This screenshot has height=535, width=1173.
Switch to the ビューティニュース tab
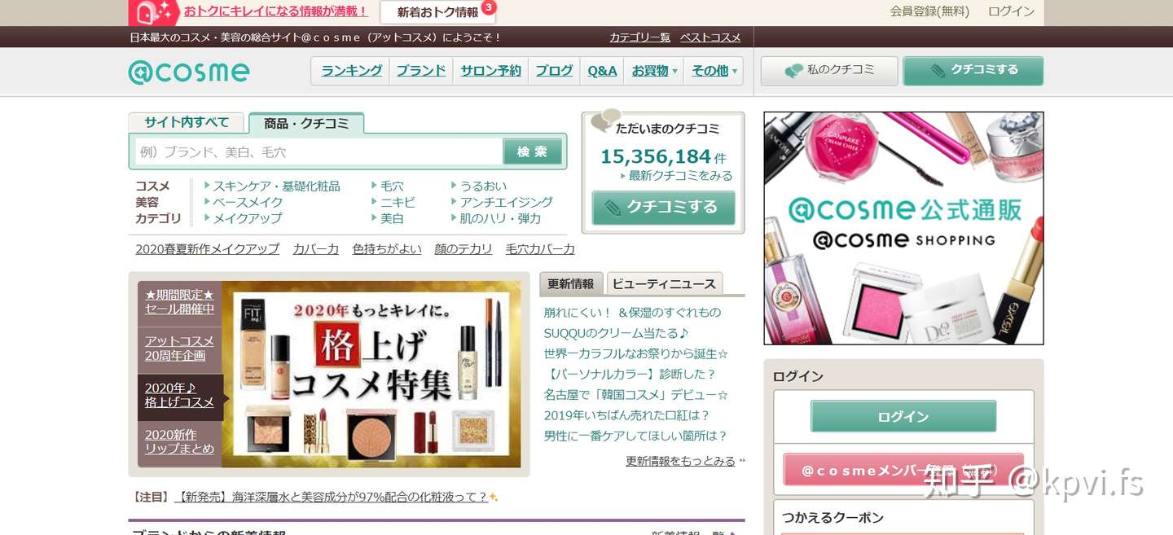[x=665, y=283]
